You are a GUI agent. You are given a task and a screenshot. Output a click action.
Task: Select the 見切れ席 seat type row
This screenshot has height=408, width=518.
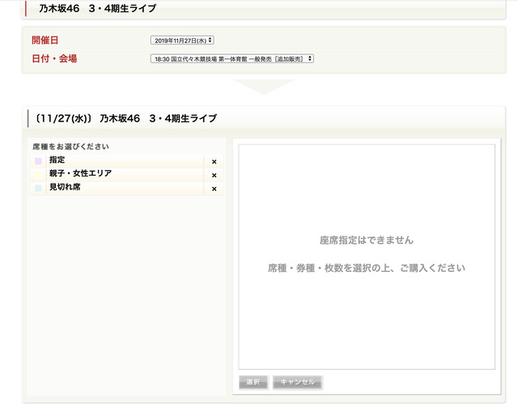pyautogui.click(x=127, y=188)
